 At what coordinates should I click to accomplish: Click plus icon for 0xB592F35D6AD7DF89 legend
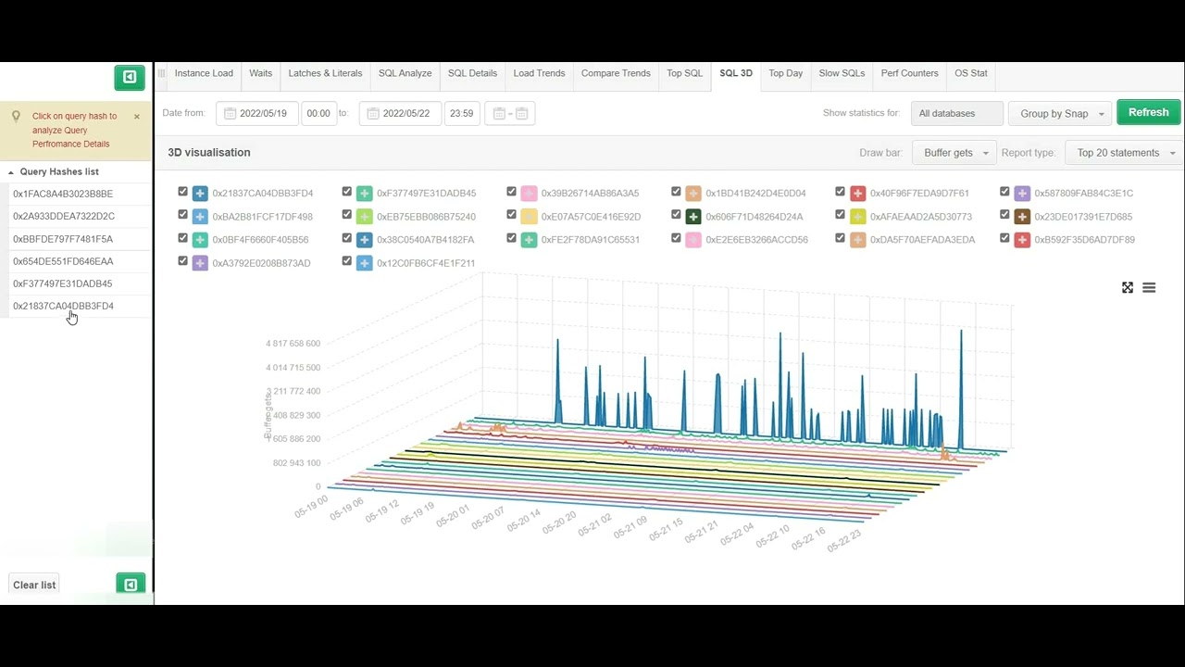tap(1022, 240)
